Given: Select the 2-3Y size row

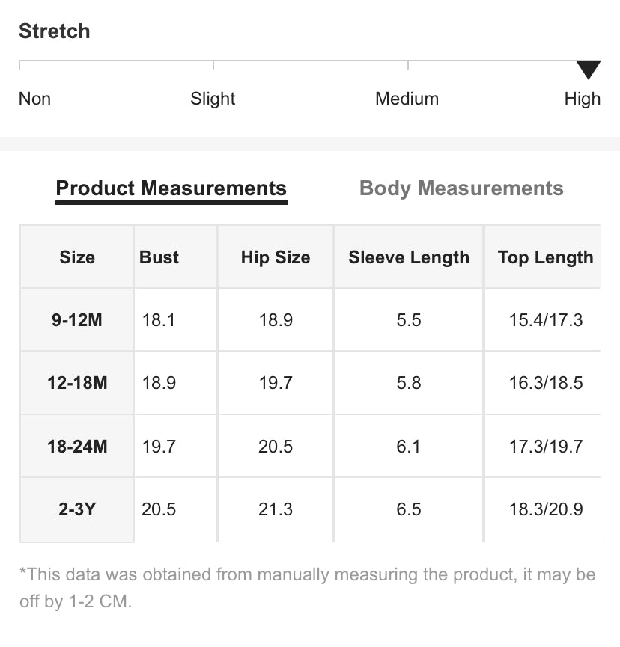Looking at the screenshot, I should pos(310,509).
